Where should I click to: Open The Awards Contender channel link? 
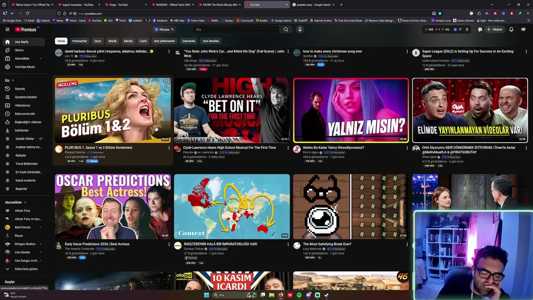point(80,249)
